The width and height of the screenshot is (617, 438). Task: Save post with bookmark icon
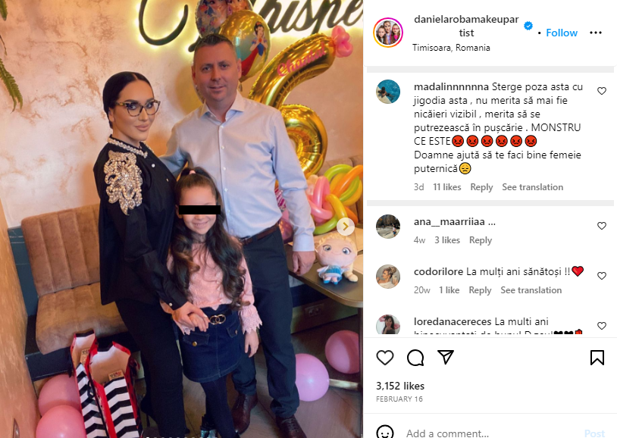coord(597,358)
